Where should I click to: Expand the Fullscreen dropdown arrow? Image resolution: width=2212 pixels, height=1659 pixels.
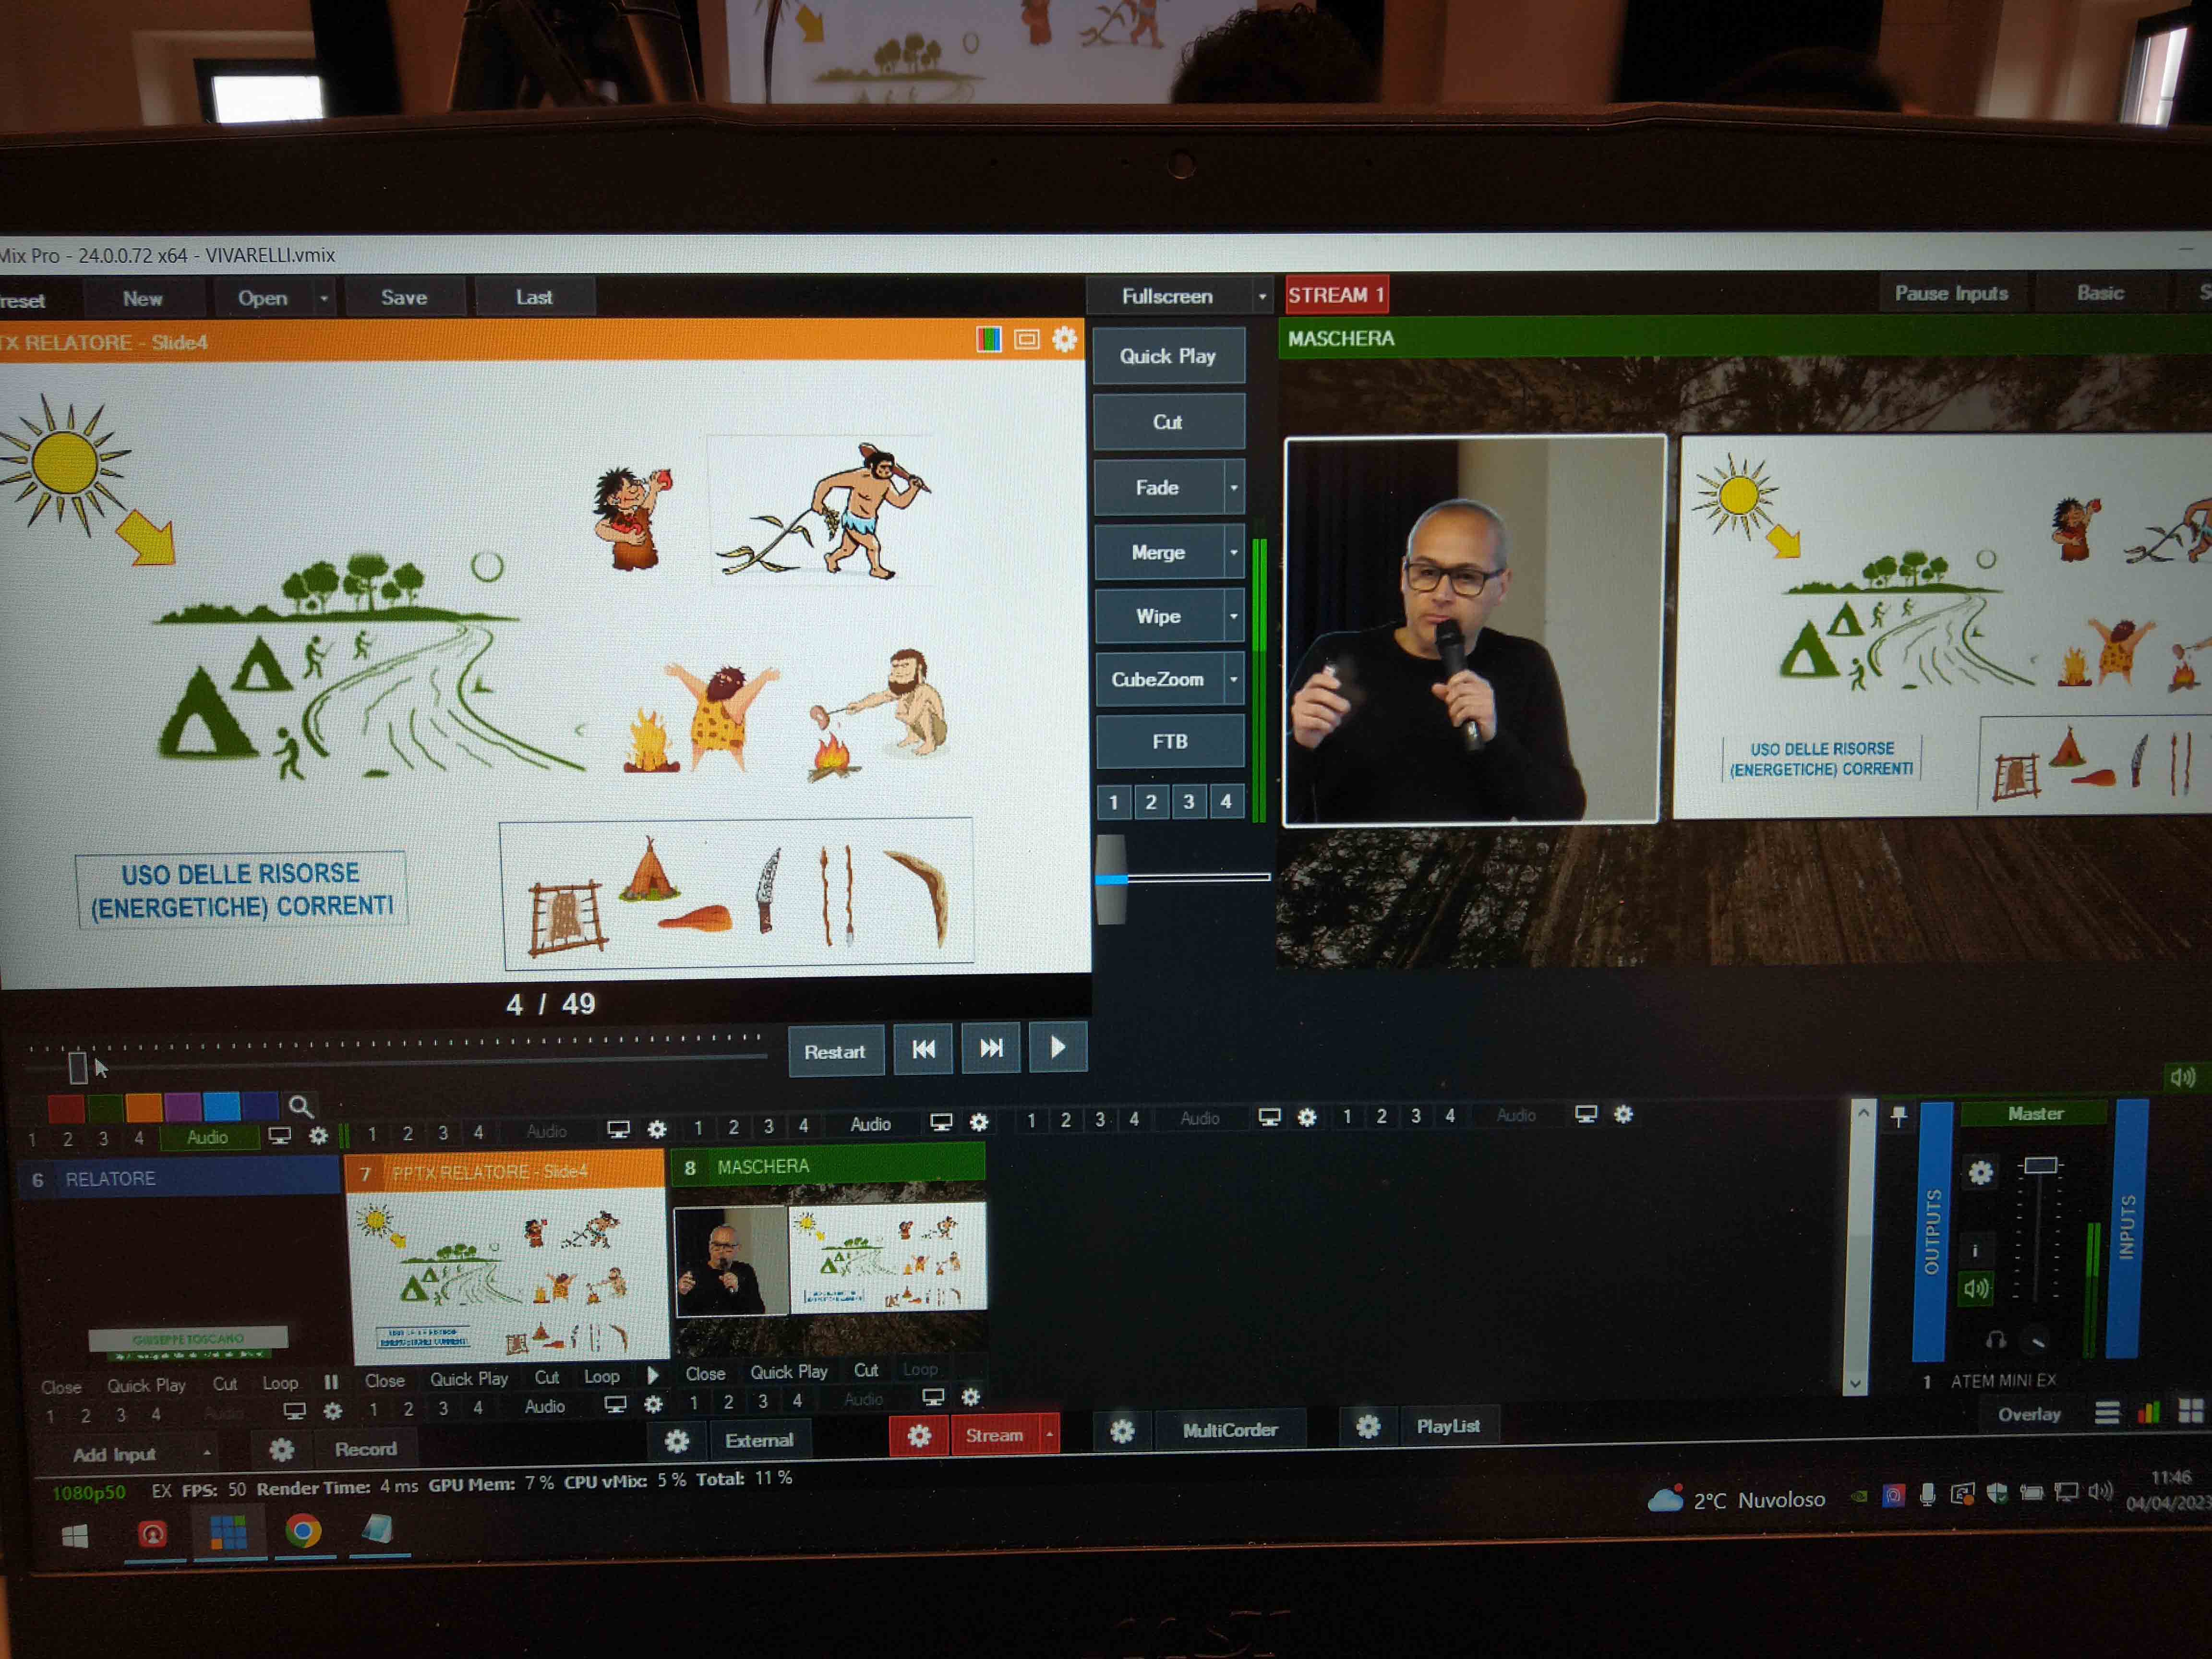(x=1262, y=296)
